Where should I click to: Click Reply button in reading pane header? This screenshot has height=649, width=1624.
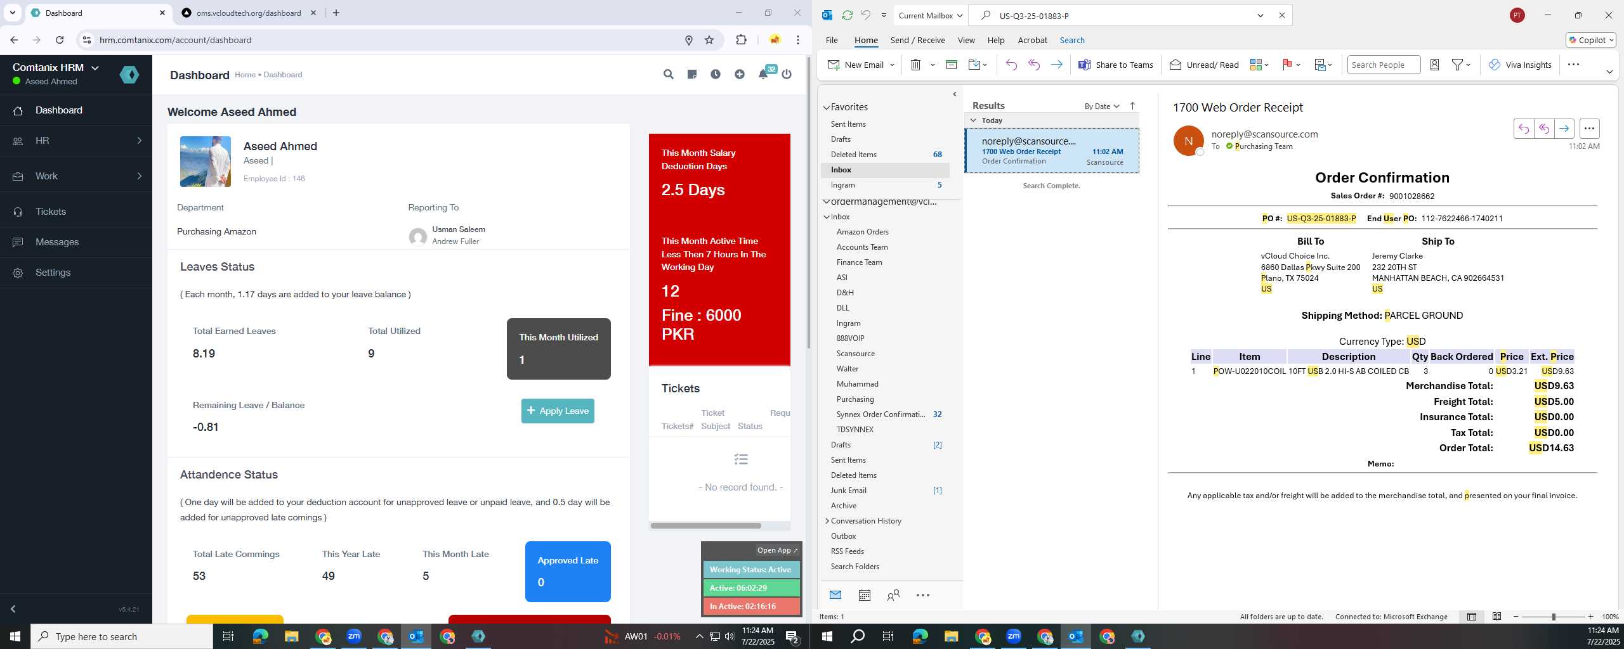coord(1523,129)
